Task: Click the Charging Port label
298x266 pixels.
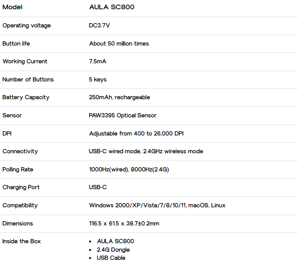Action: 21,187
